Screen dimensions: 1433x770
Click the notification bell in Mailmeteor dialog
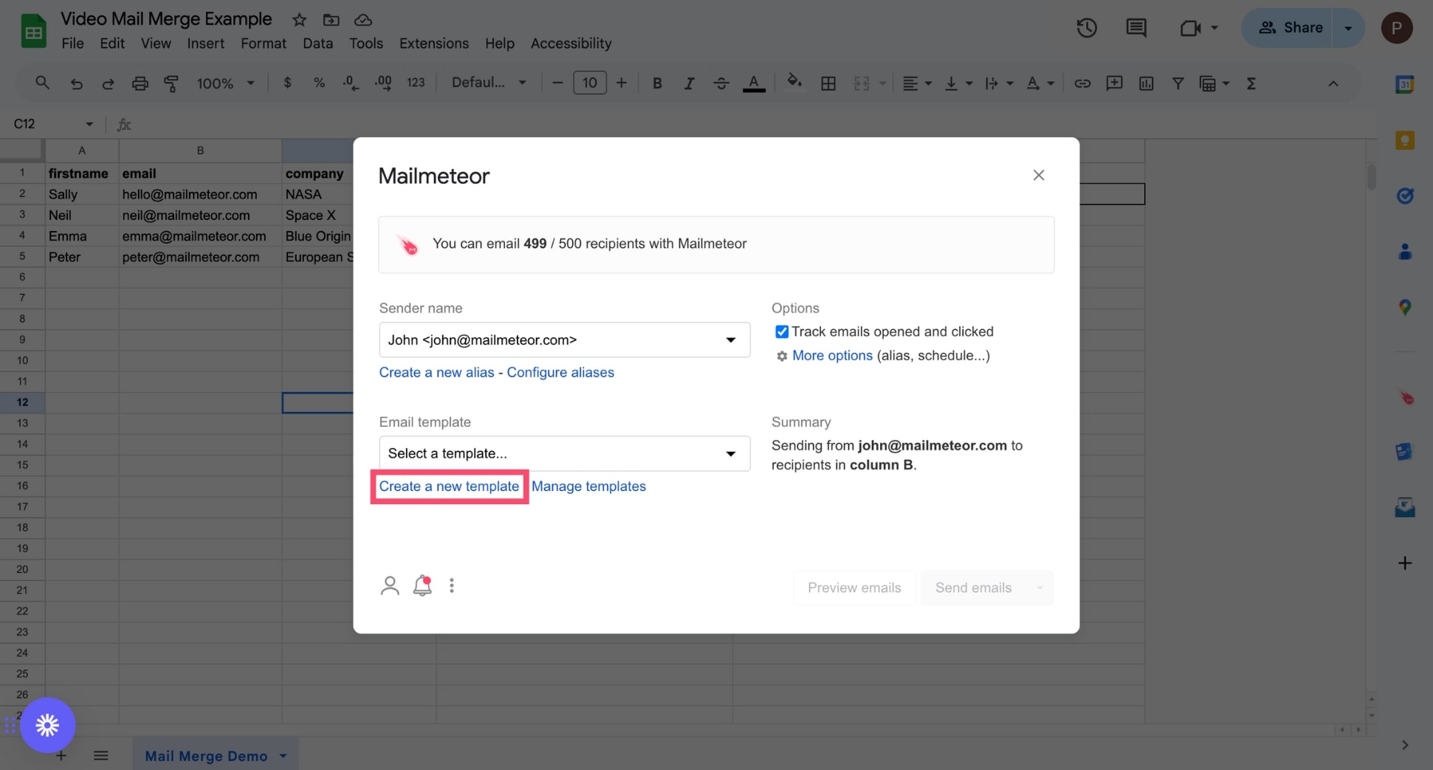pos(422,585)
